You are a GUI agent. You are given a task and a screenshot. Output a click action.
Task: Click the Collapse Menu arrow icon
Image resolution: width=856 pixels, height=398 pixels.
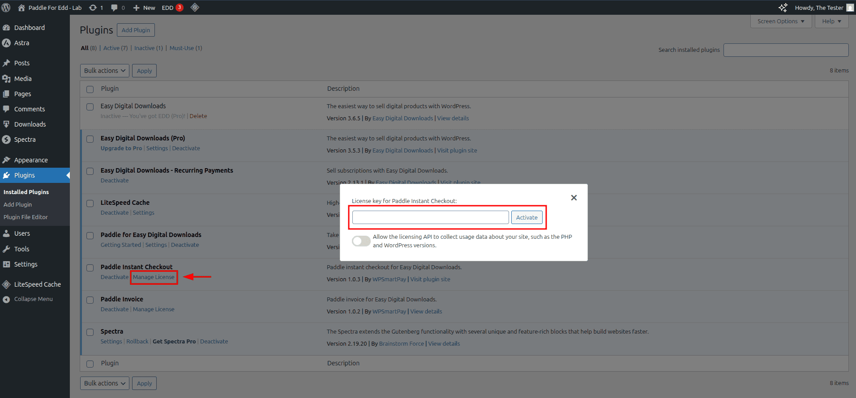point(6,299)
